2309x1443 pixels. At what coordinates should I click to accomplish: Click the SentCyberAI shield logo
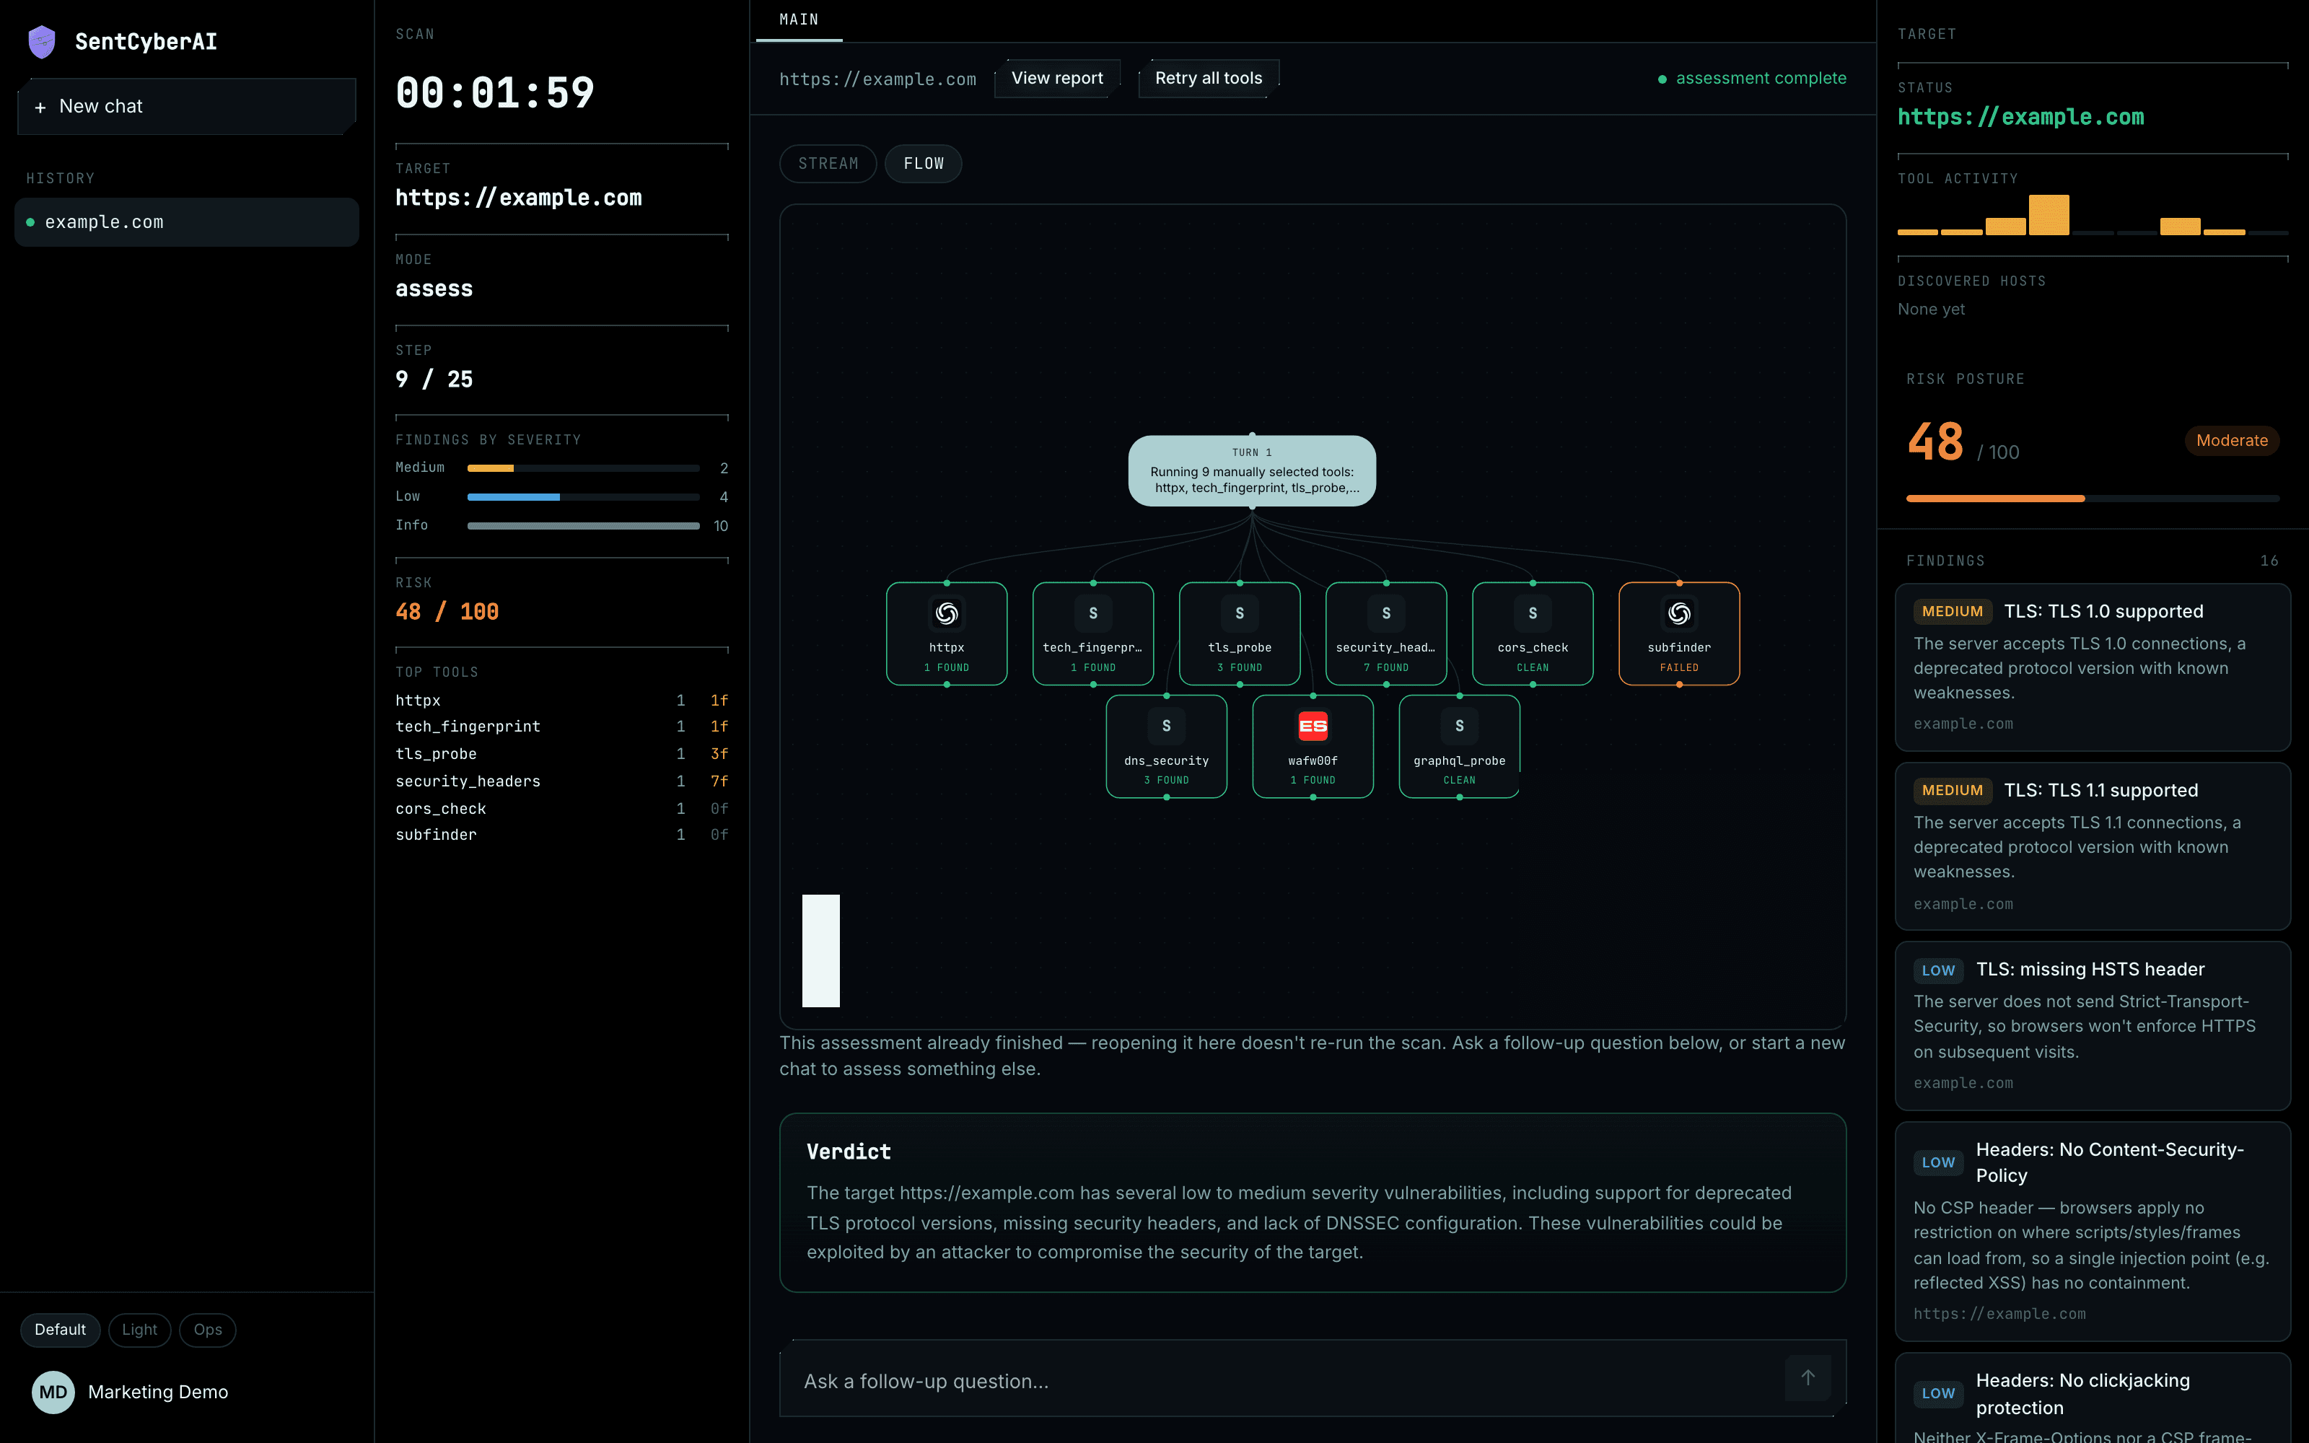click(42, 41)
